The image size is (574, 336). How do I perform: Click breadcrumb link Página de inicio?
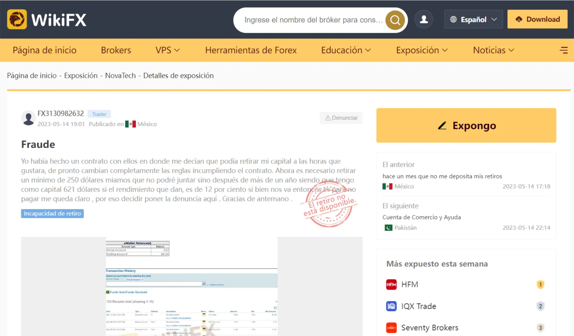pos(32,76)
